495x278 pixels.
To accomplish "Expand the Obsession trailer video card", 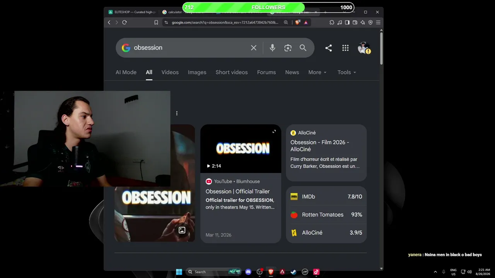I will [274, 132].
